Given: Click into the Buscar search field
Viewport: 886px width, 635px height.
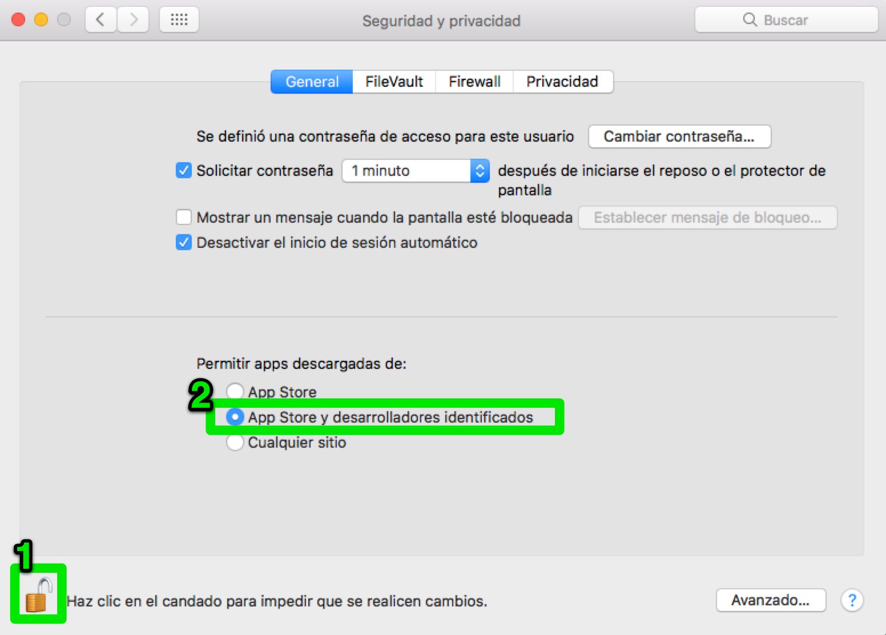Looking at the screenshot, I should 786,20.
